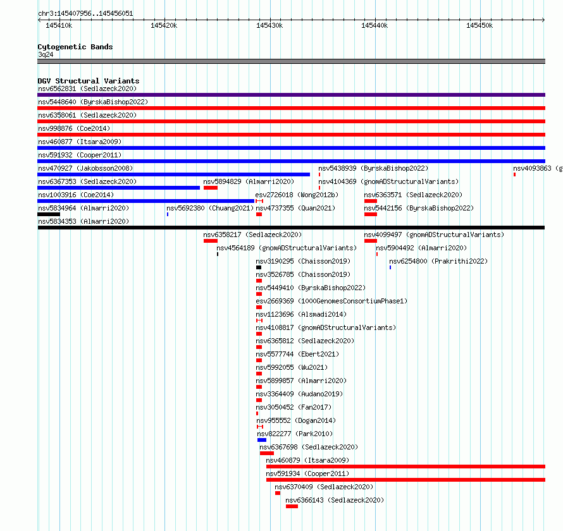Click nsv5894829 (Almarri2020) label

coord(249,181)
